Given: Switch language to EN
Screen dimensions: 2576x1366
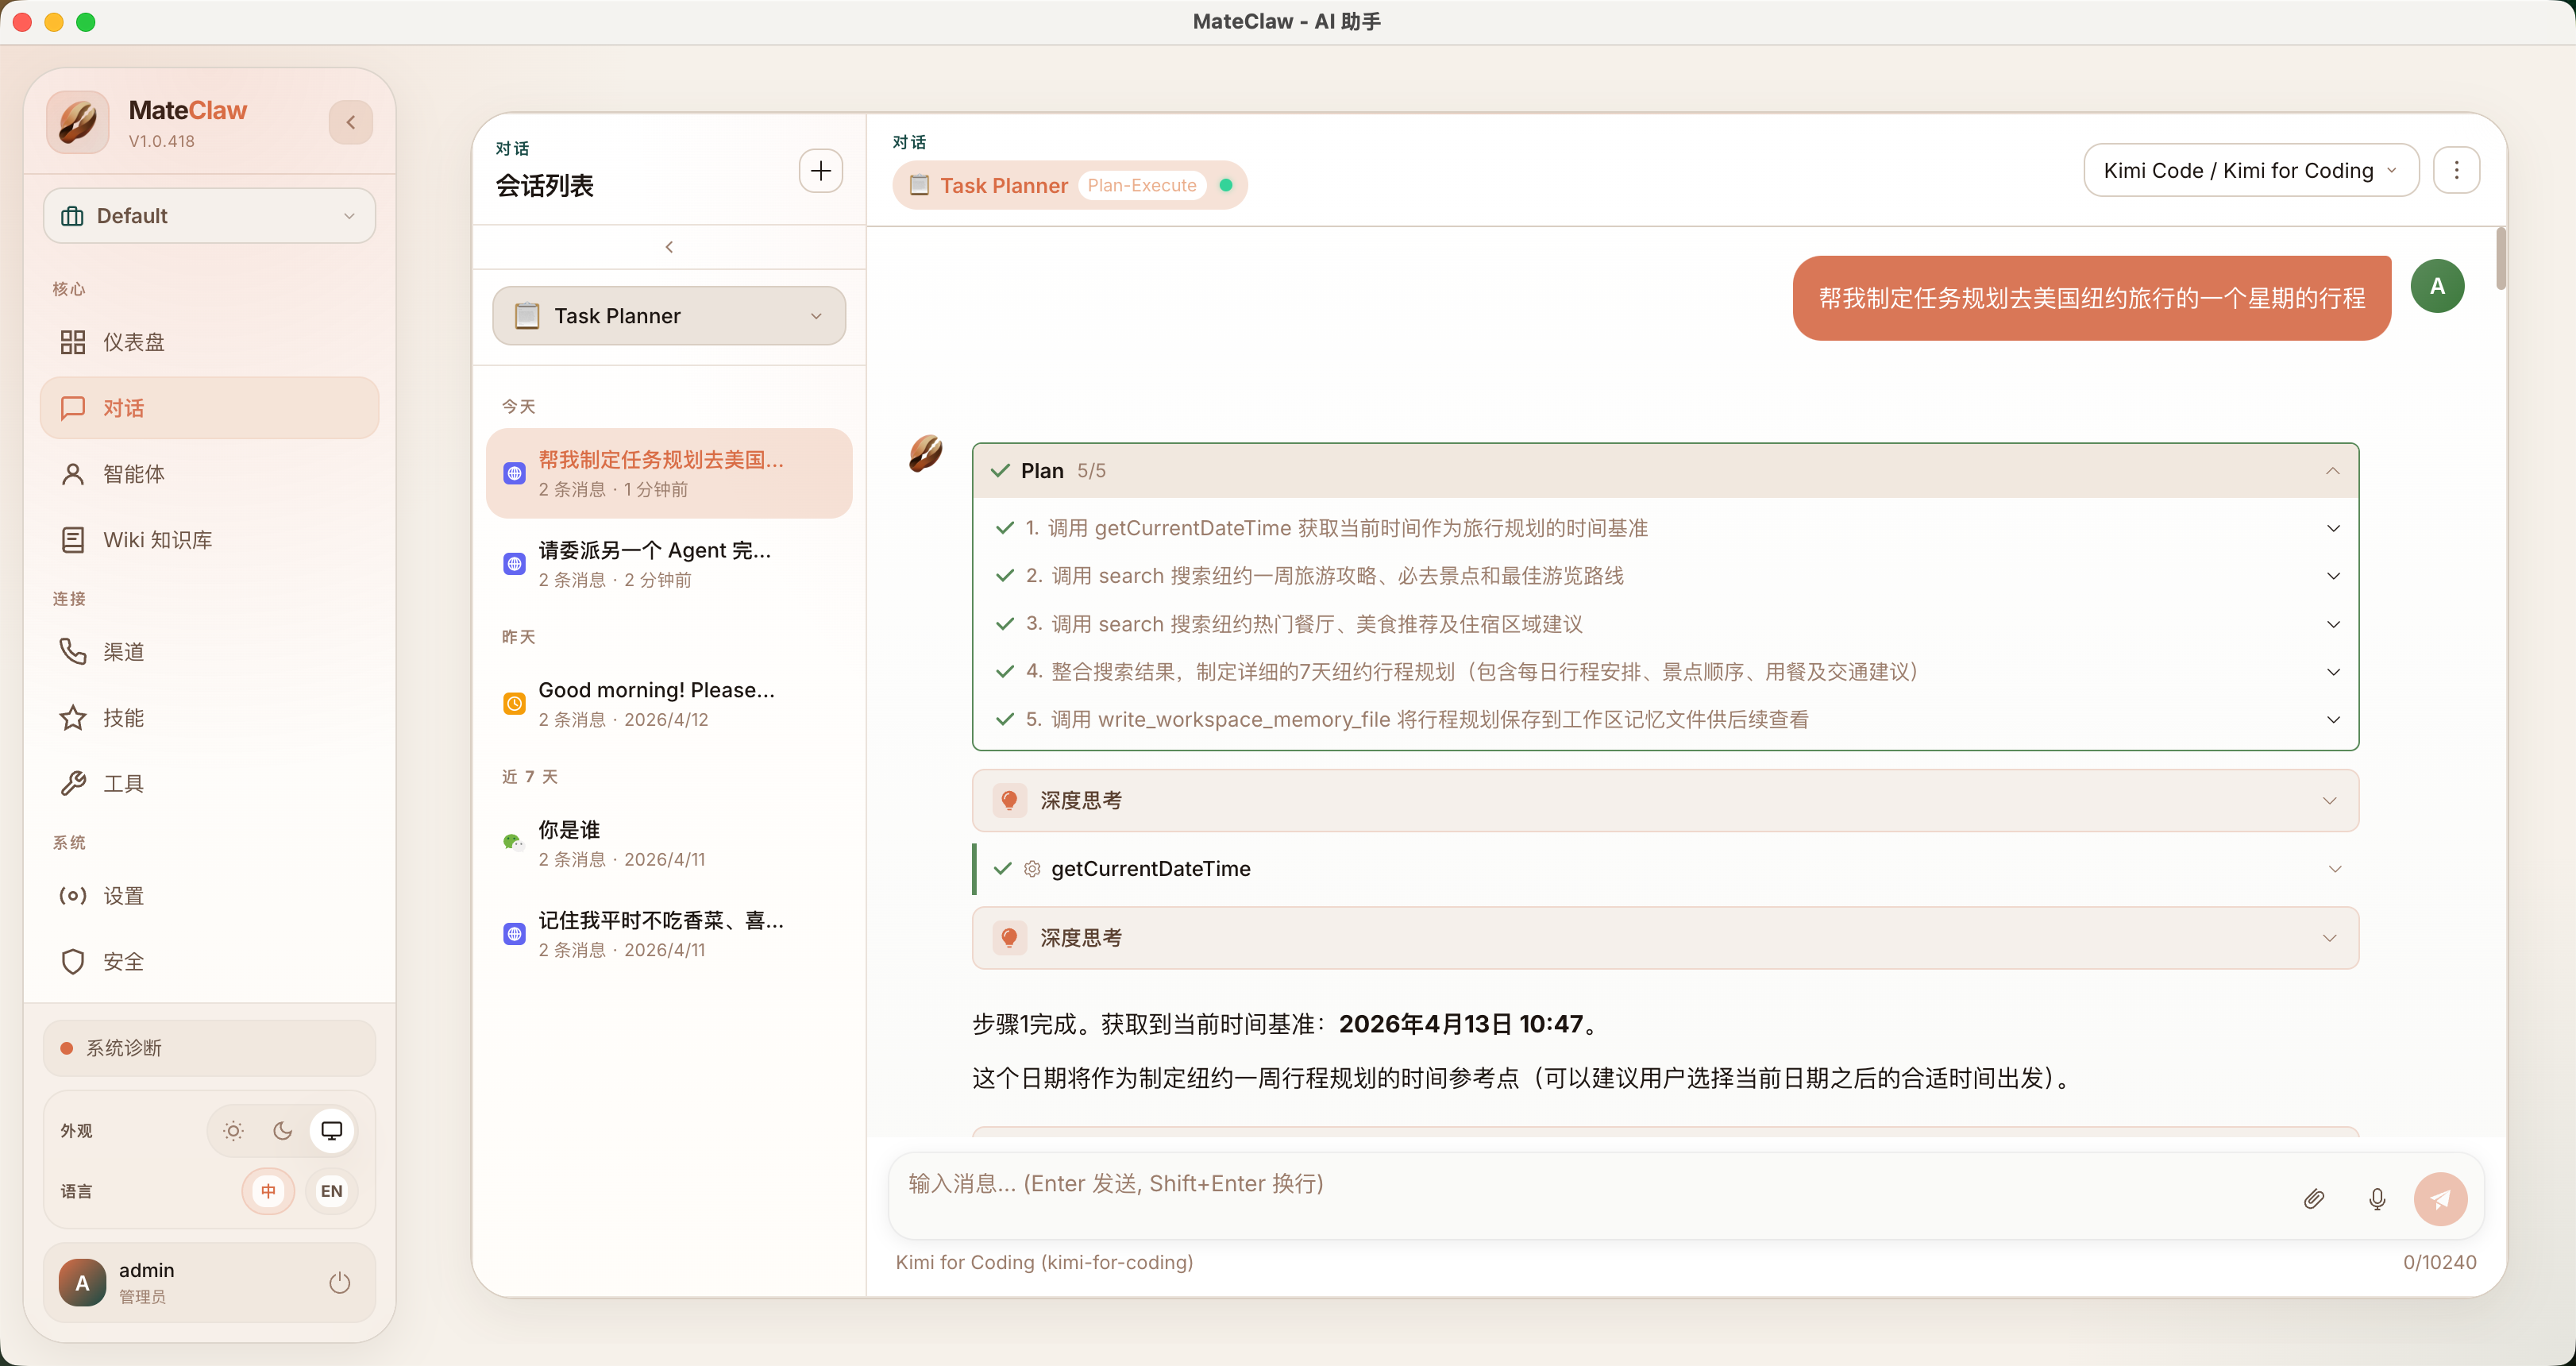Looking at the screenshot, I should tap(331, 1190).
